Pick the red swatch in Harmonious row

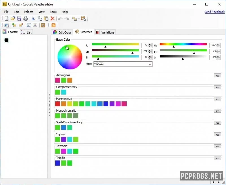coord(58,104)
